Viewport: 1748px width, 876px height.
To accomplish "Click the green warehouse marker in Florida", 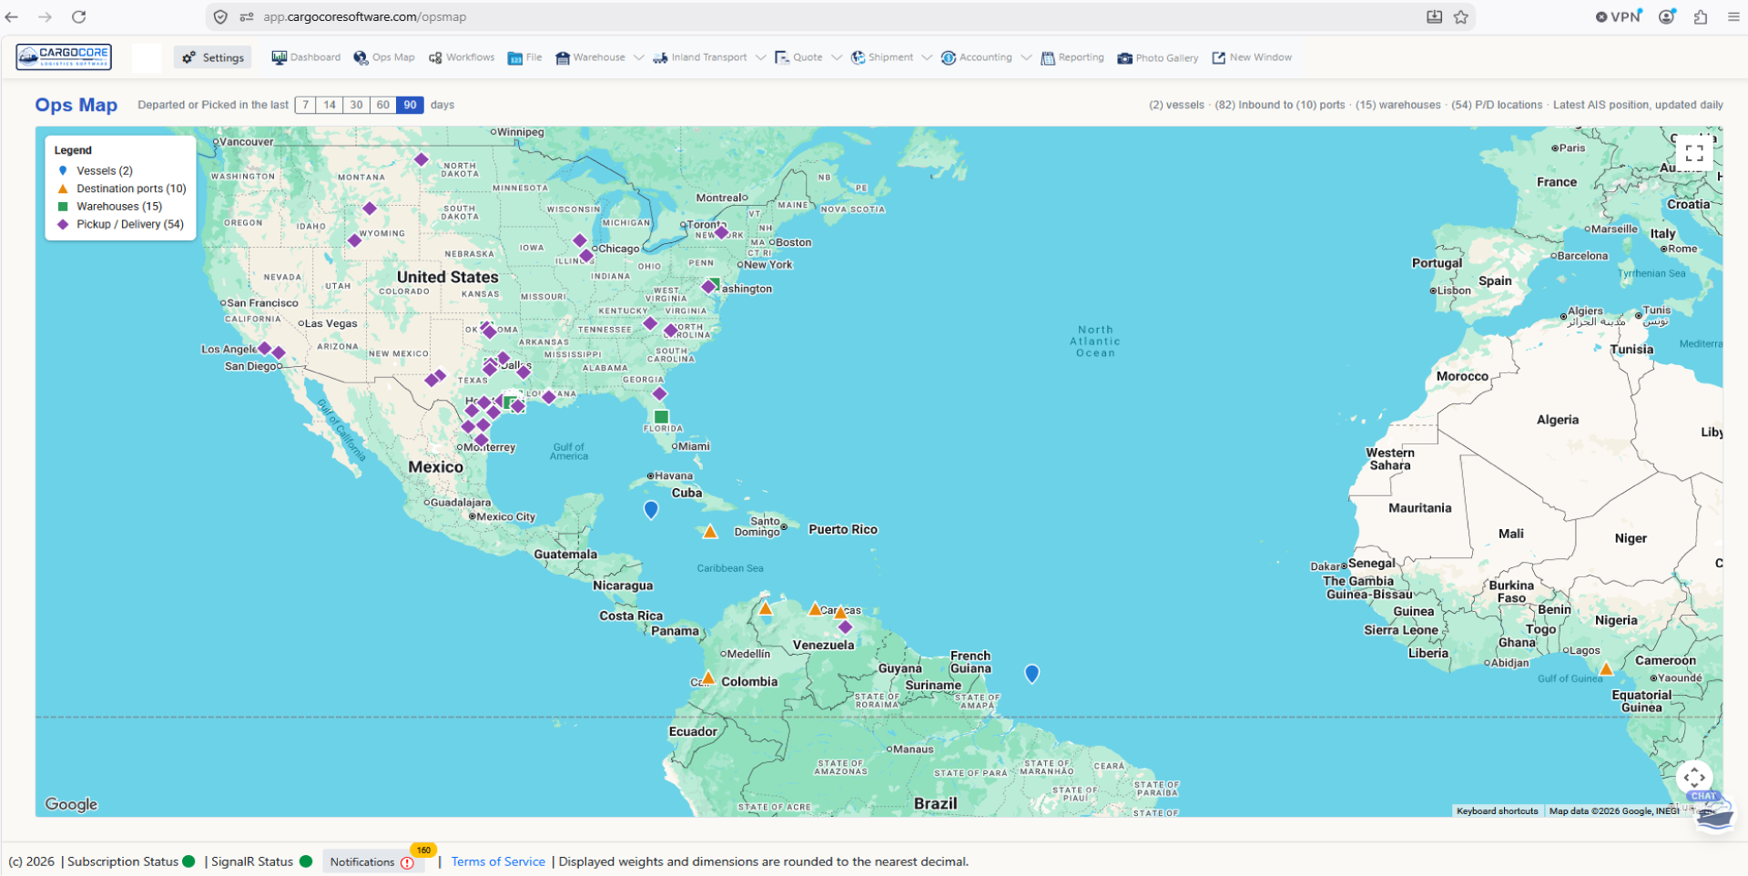I will [662, 417].
